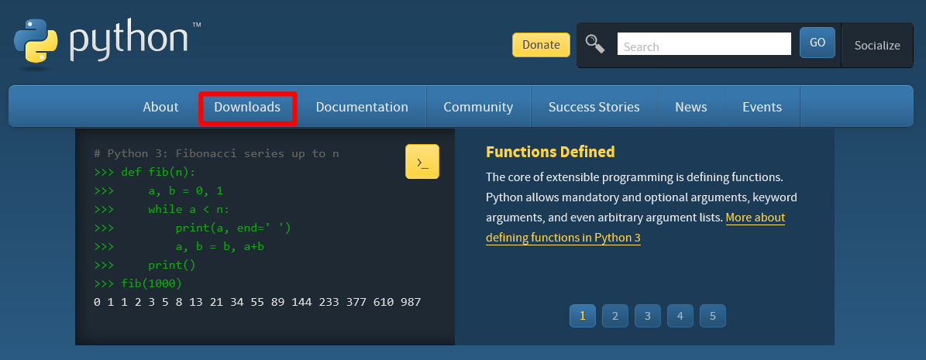Click the Functions Defined heading
This screenshot has width=926, height=360.
click(550, 152)
